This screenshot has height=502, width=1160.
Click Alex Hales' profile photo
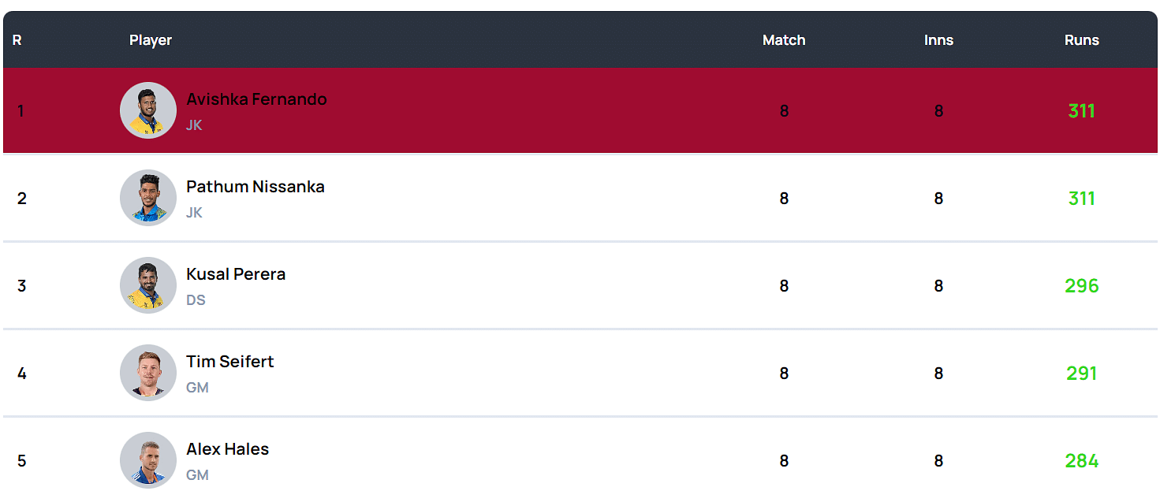148,460
